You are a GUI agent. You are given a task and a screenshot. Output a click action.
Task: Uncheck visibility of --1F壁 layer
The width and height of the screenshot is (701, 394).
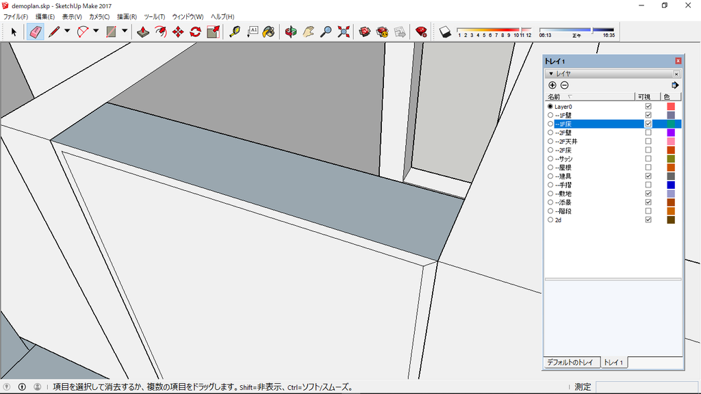click(648, 115)
